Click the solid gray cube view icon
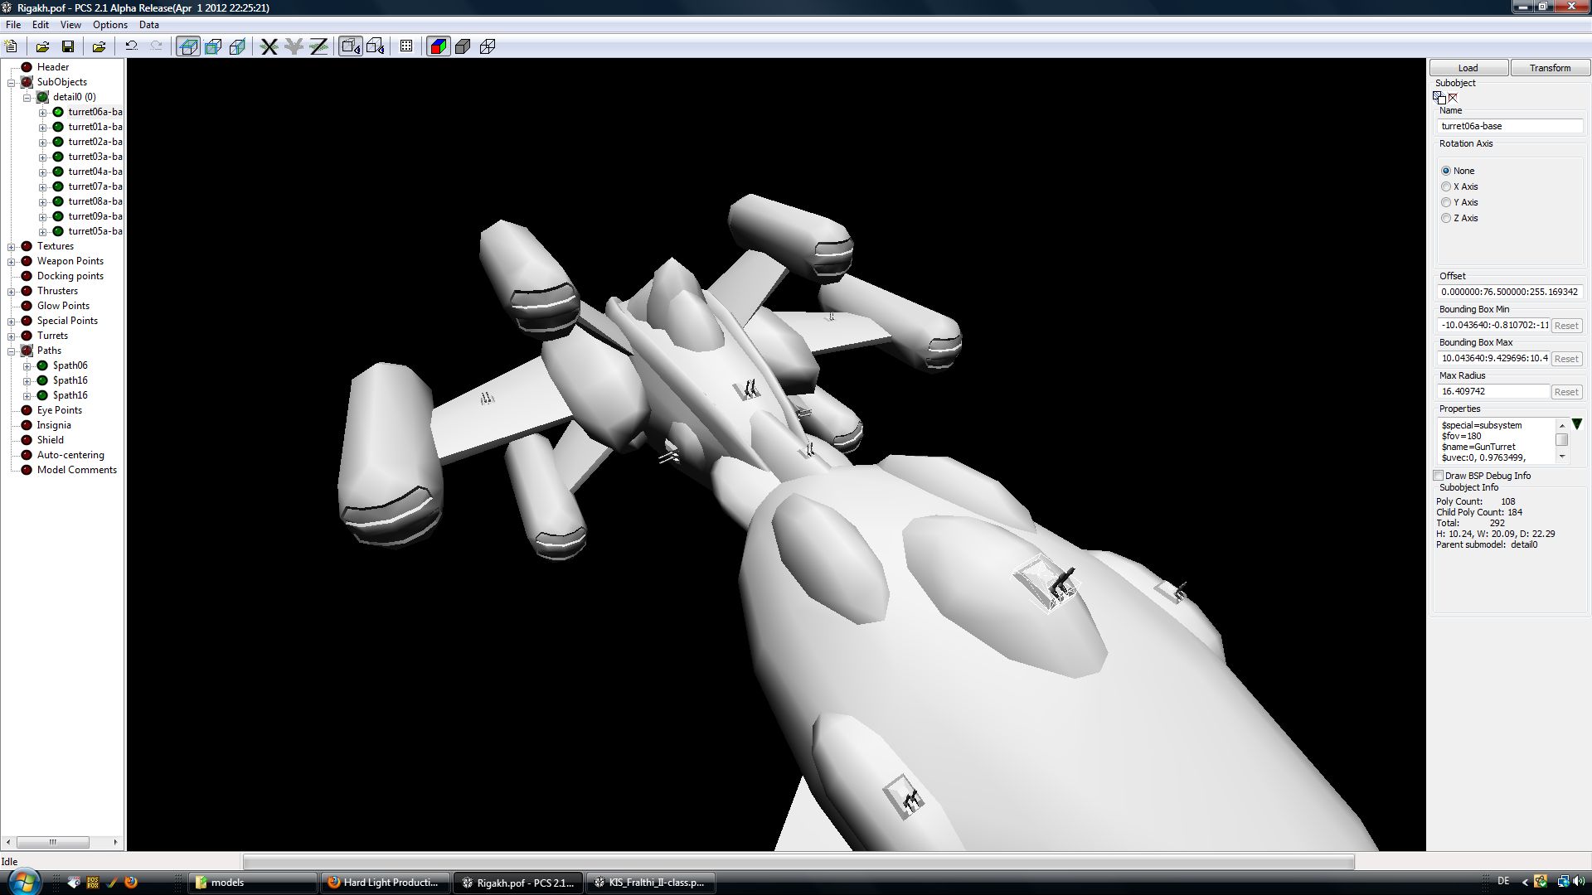The width and height of the screenshot is (1592, 895). 463,46
